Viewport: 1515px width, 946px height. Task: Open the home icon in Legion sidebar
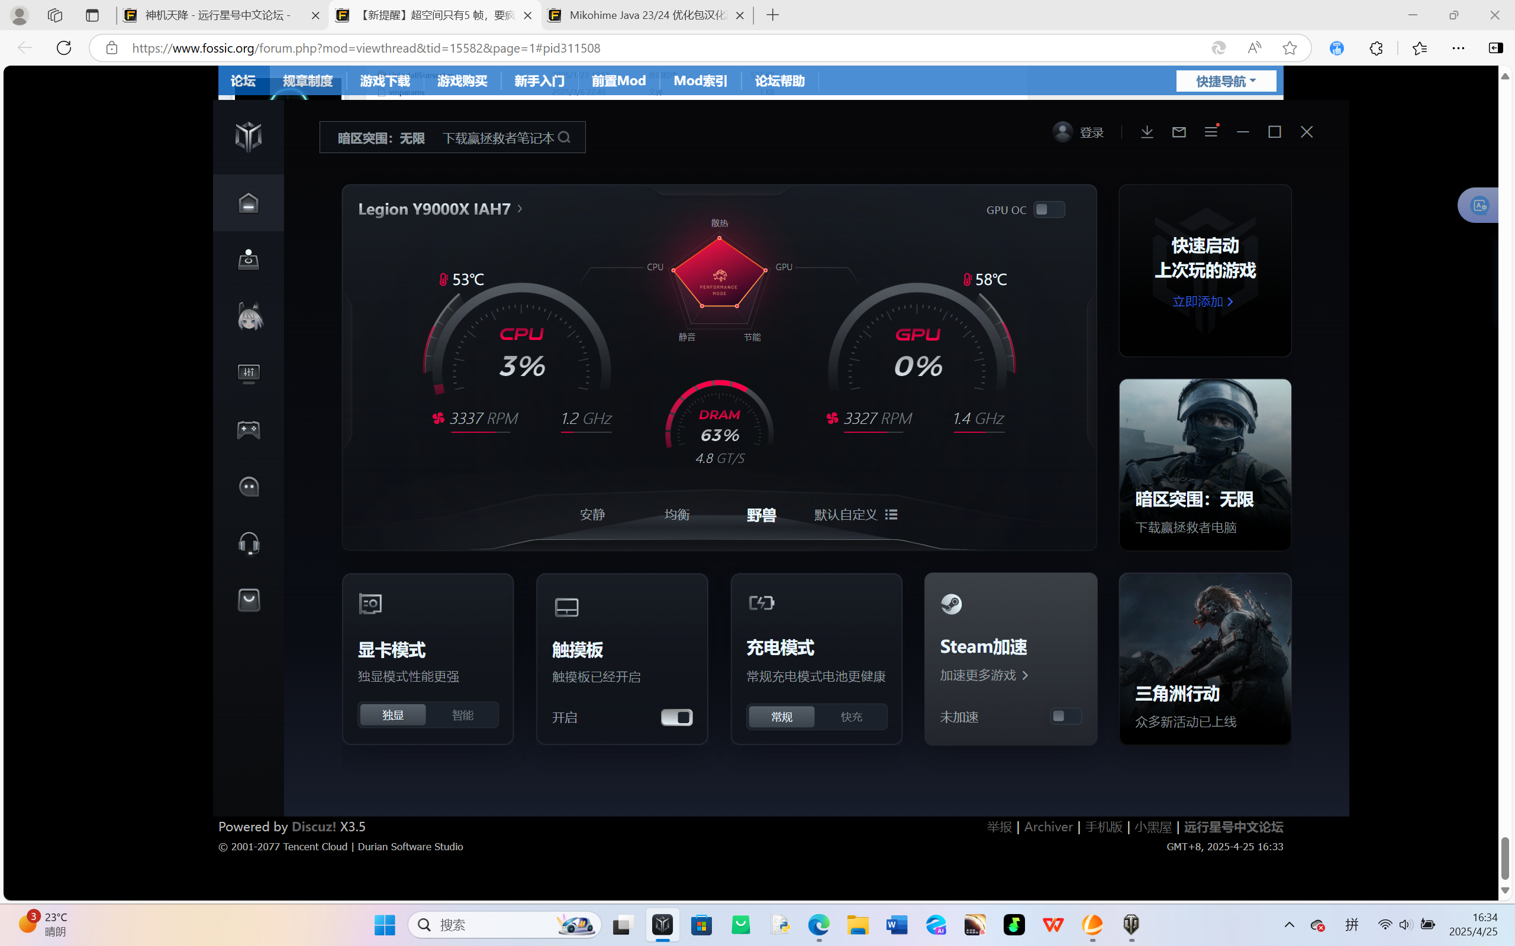pyautogui.click(x=249, y=203)
